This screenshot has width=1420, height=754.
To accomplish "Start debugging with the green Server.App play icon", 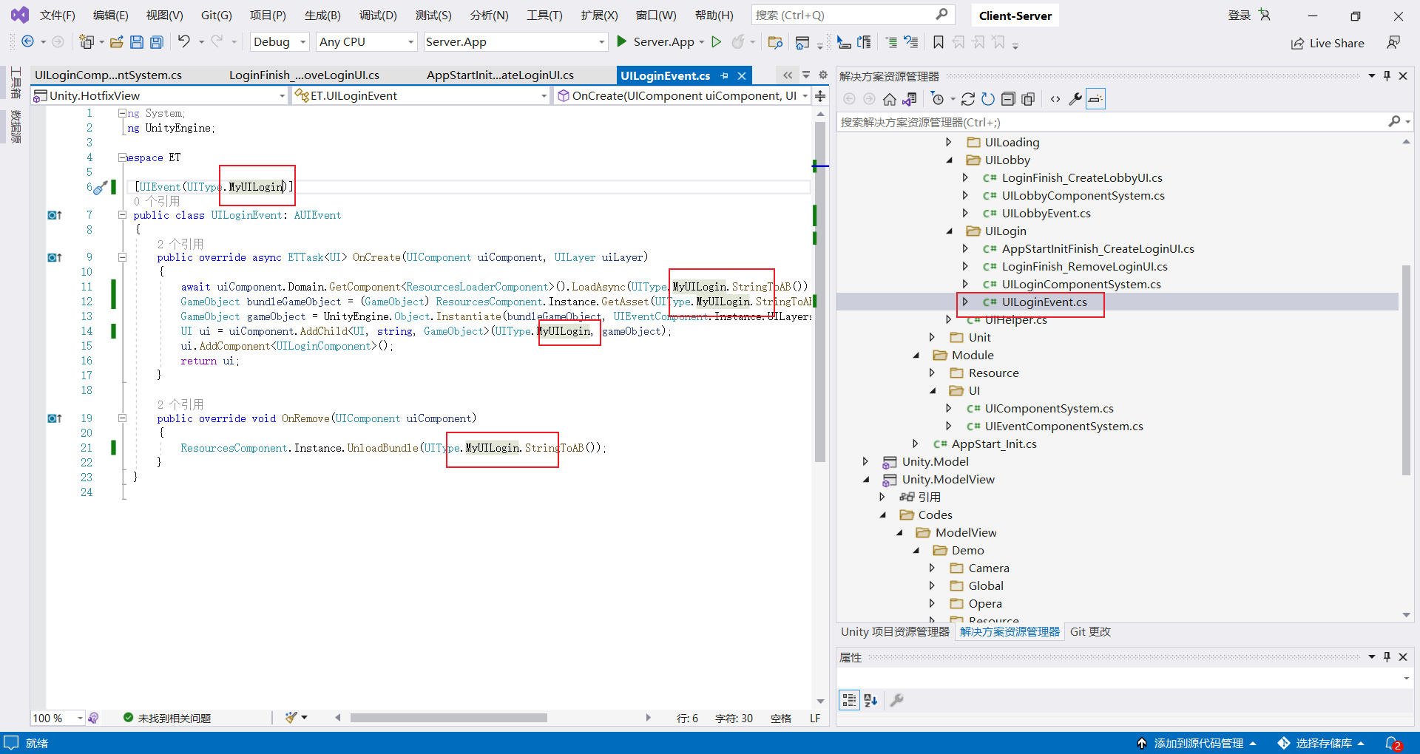I will click(621, 41).
